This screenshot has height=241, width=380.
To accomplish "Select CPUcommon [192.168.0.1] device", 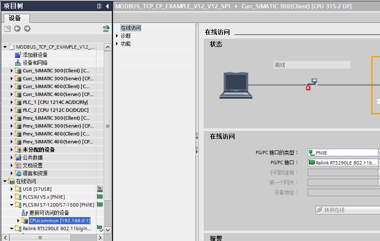I will pyautogui.click(x=59, y=221).
